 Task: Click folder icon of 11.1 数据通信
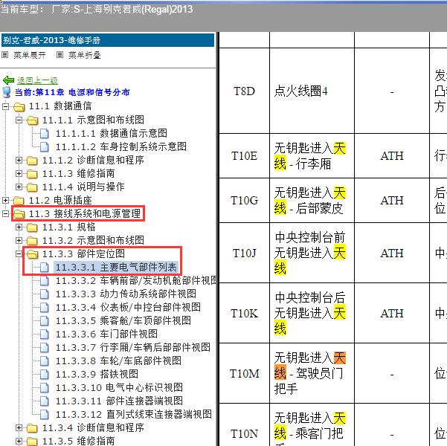tap(19, 107)
